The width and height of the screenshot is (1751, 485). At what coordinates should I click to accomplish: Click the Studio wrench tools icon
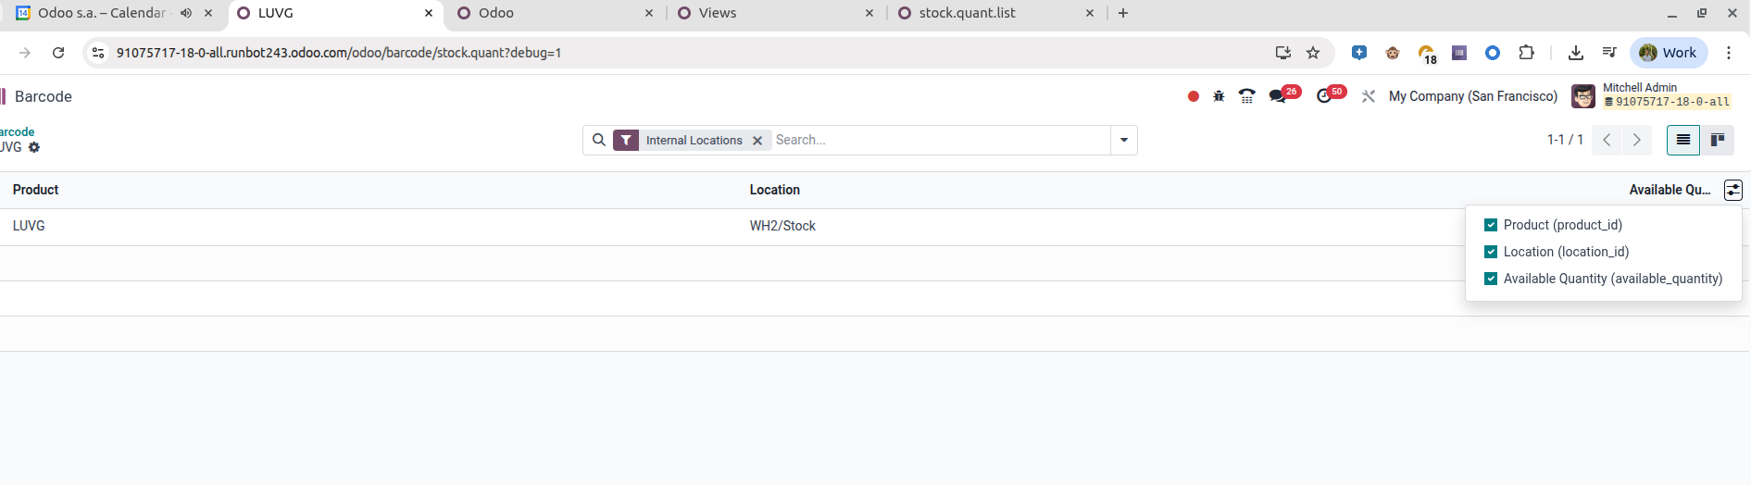tap(1368, 96)
